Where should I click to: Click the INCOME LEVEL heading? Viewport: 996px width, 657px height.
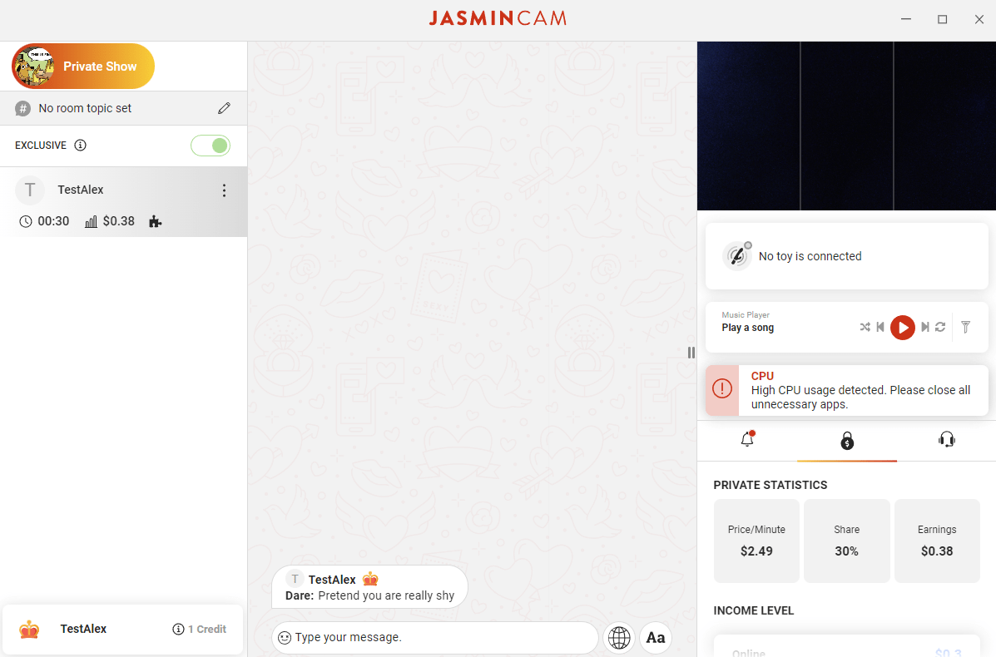(x=753, y=610)
